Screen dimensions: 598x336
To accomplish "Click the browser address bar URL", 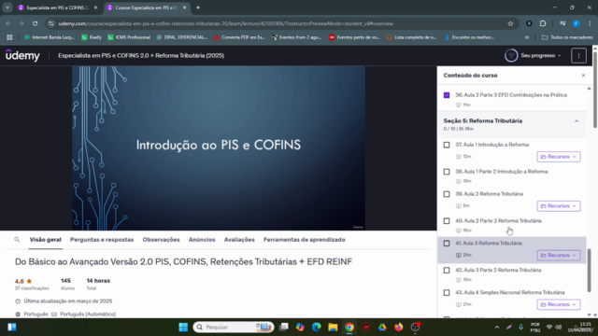I will tap(226, 23).
